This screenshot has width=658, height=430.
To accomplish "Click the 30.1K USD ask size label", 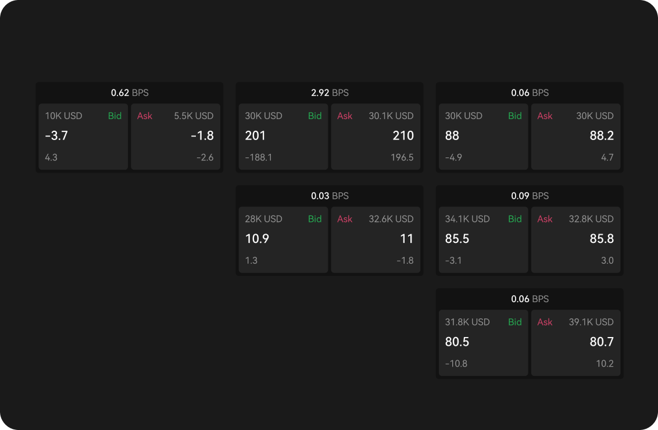I will pos(391,116).
